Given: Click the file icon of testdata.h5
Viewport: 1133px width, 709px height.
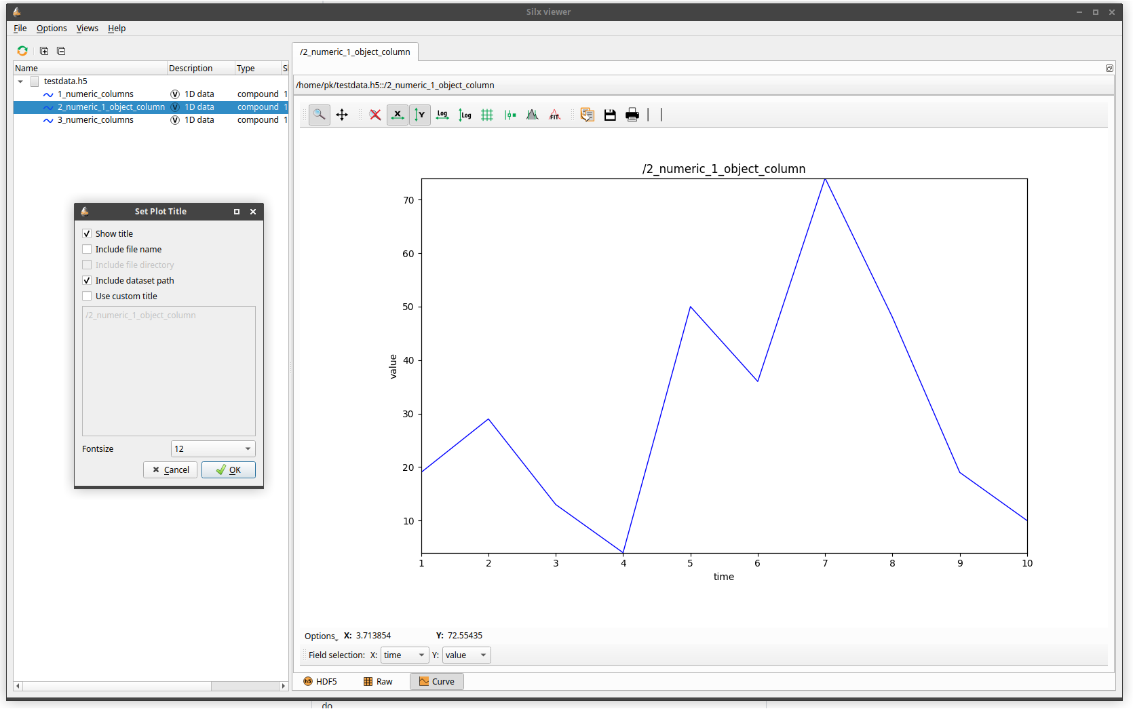Looking at the screenshot, I should click(35, 81).
